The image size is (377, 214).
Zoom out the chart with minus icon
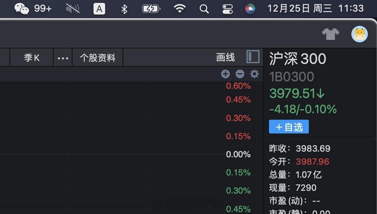(240, 74)
